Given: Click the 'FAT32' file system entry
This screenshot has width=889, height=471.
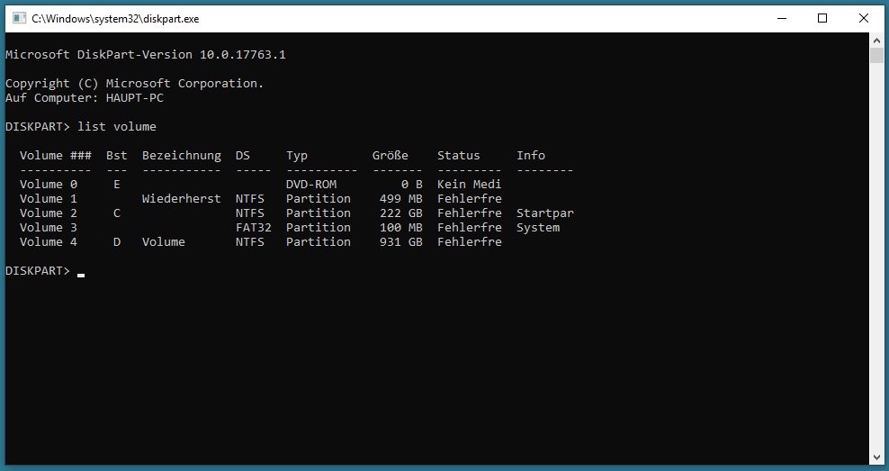Looking at the screenshot, I should pos(254,228).
